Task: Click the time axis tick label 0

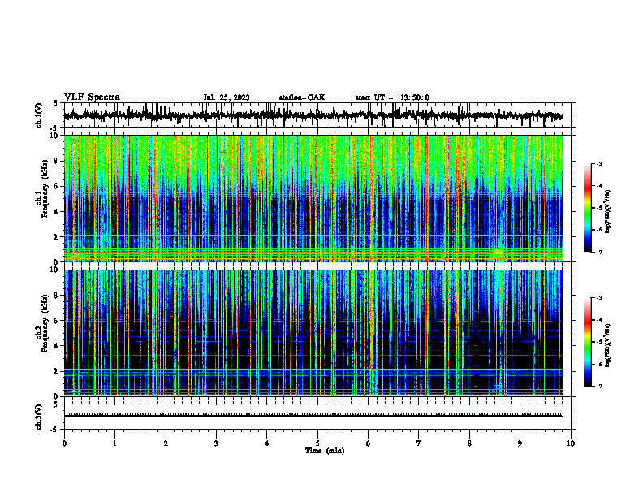Action: click(x=64, y=443)
